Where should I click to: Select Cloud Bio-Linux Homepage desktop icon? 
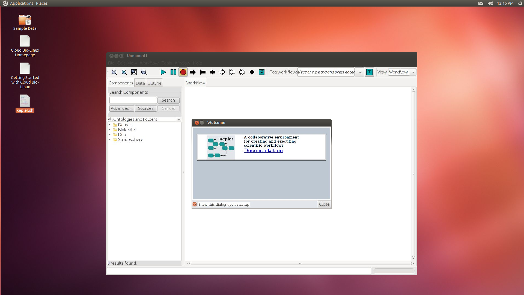[25, 46]
